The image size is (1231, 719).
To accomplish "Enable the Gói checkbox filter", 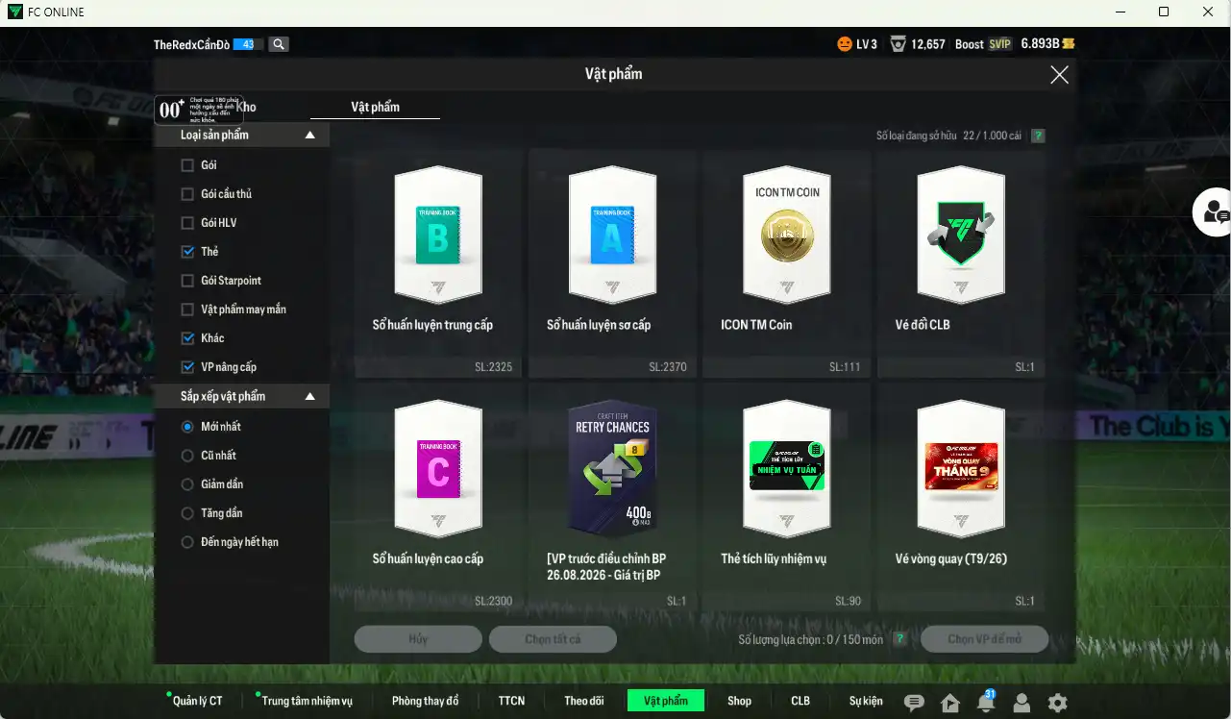I will coord(187,165).
